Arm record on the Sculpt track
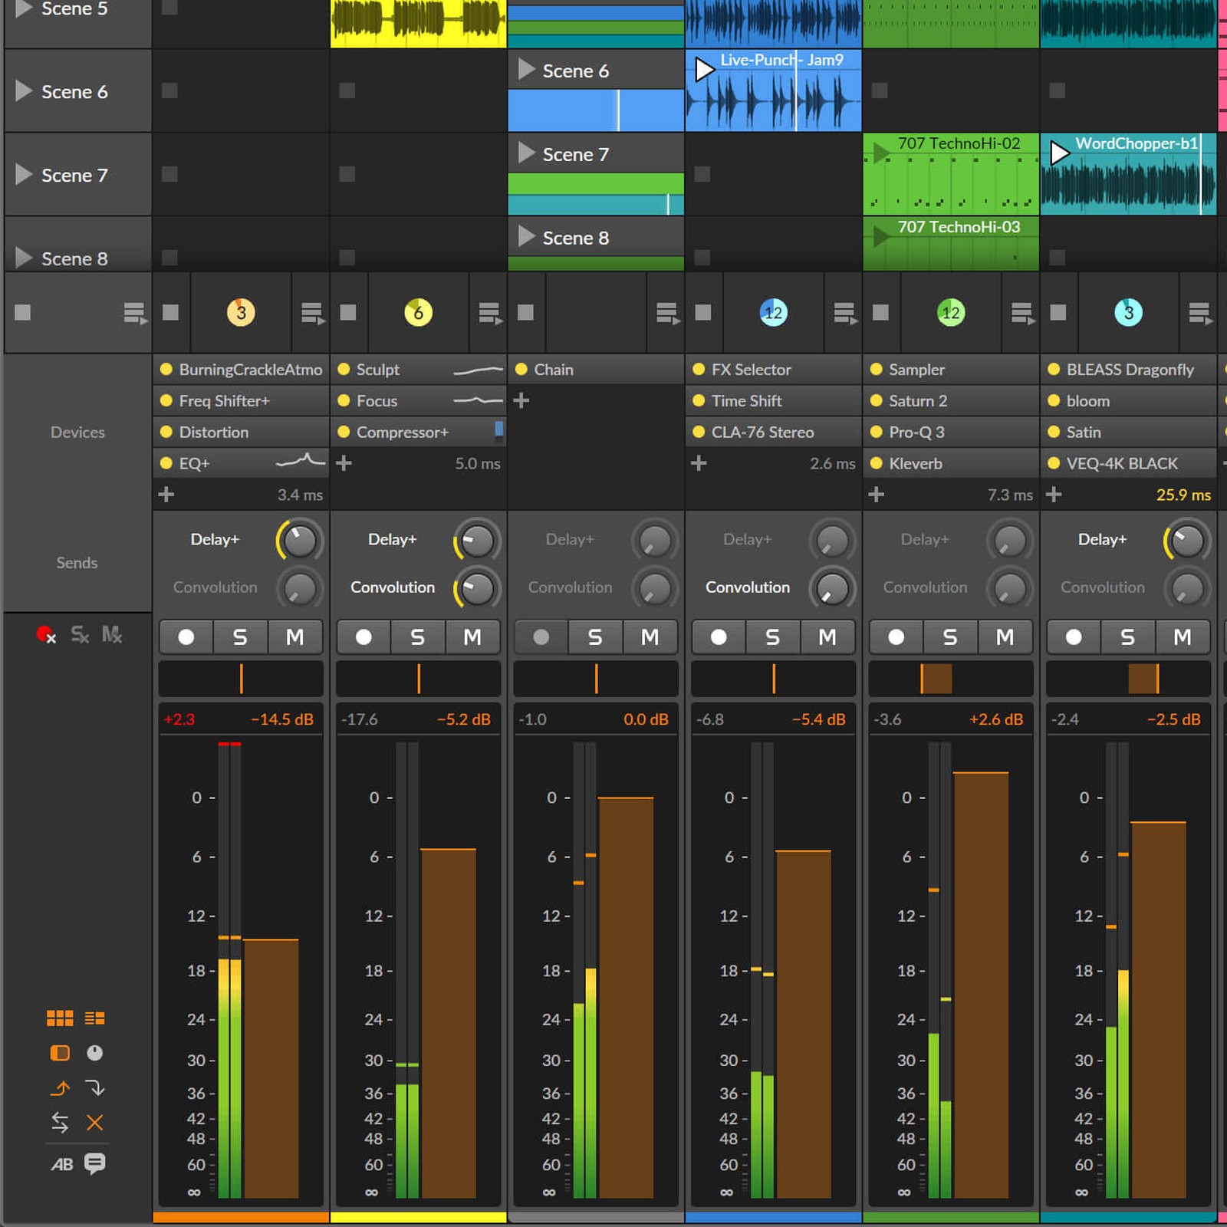Viewport: 1227px width, 1227px height. pyautogui.click(x=363, y=637)
